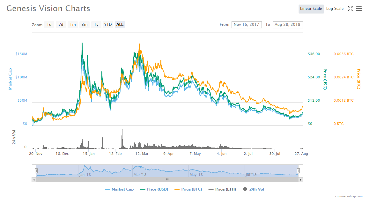Image resolution: width=376 pixels, height=203 pixels.
Task: Set zoom to 1m
Action: (73, 25)
